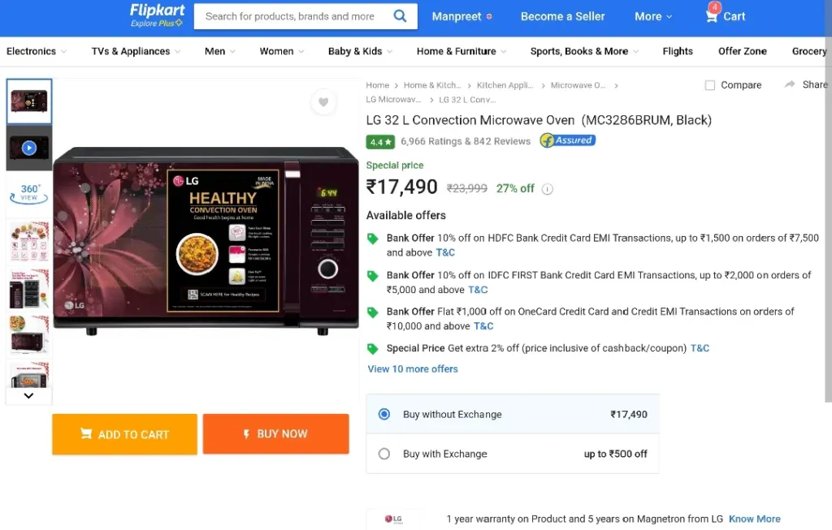
Task: Open the 360° view icon
Action: tap(29, 193)
